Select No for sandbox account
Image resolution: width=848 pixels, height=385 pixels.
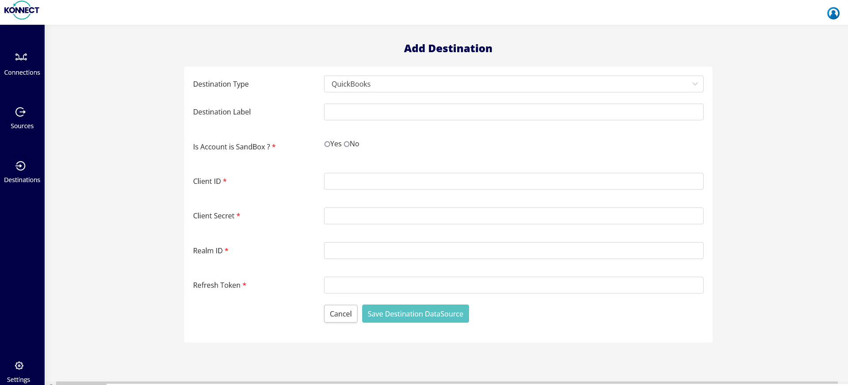[x=347, y=144]
